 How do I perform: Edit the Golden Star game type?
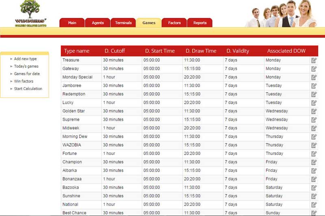click(314, 111)
